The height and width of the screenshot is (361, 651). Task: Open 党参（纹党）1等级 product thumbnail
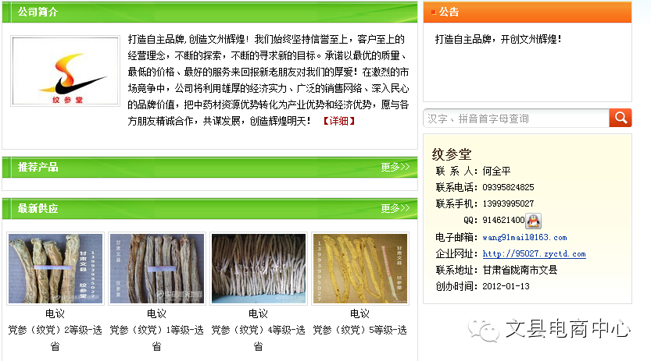coord(157,269)
